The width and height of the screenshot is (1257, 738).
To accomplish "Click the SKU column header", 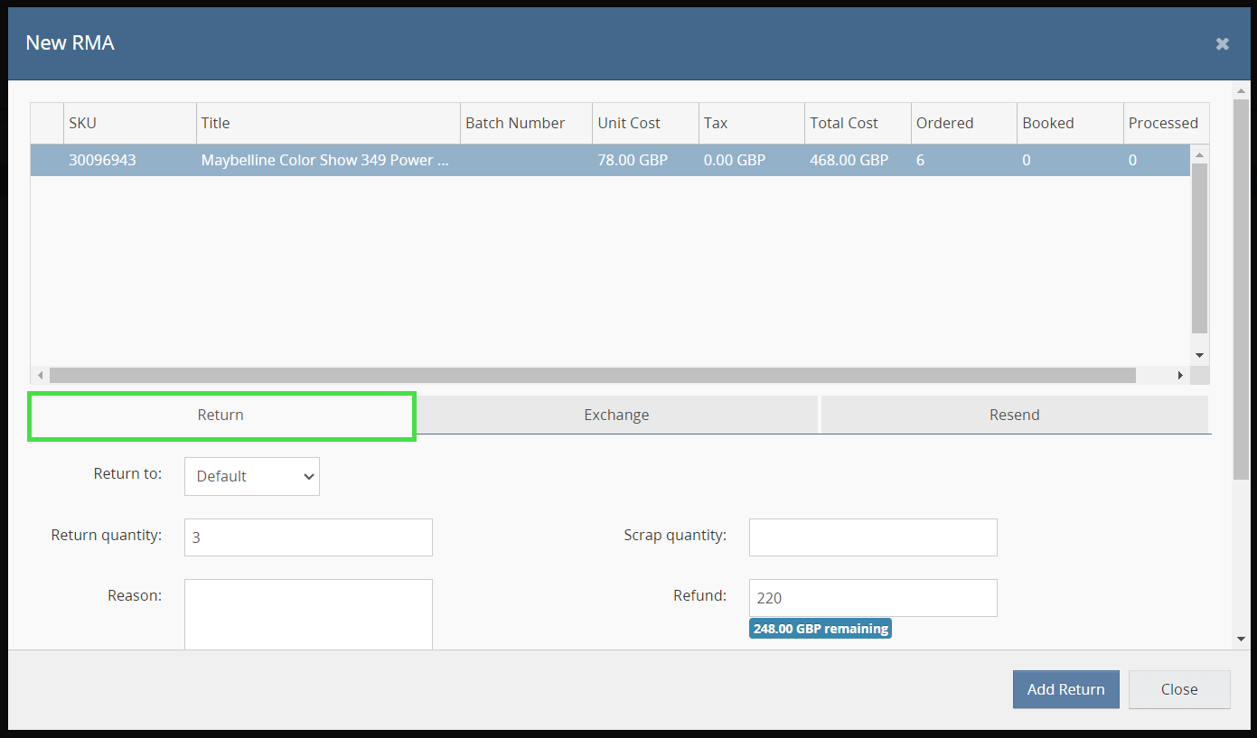I will tap(129, 123).
